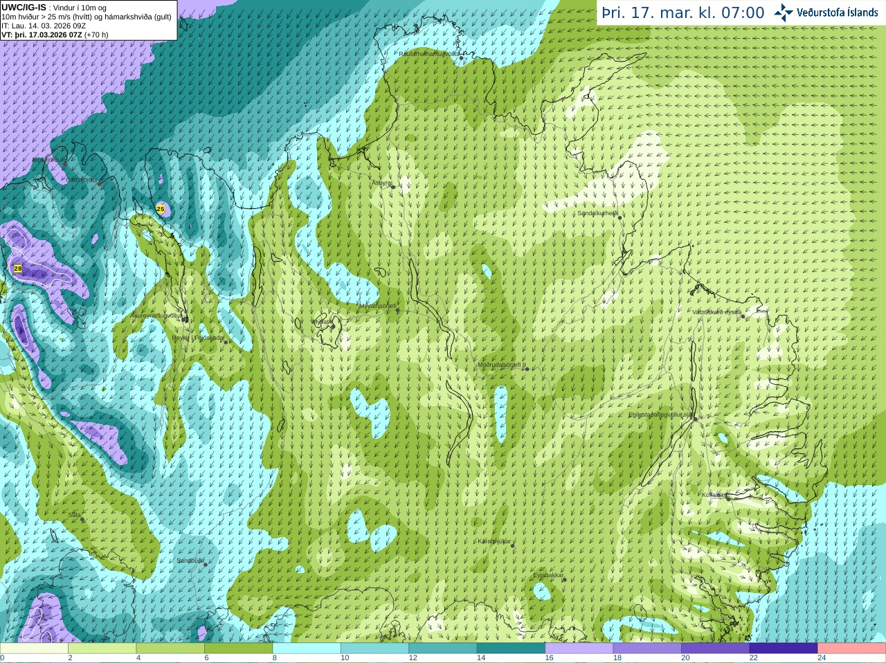This screenshot has width=886, height=663.
Task: Click the 'VT: þri. 17.03.2026 07Z' line
Action: point(42,35)
